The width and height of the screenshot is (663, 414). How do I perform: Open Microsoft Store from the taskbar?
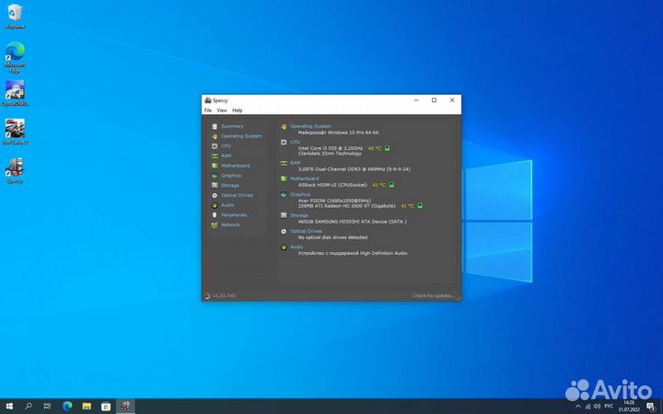tap(106, 407)
